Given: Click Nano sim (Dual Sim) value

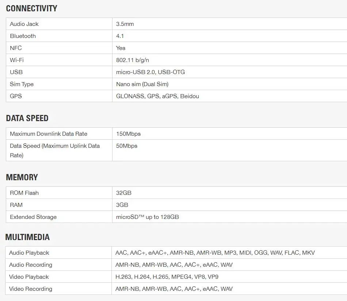Looking at the screenshot, I should (x=142, y=84).
